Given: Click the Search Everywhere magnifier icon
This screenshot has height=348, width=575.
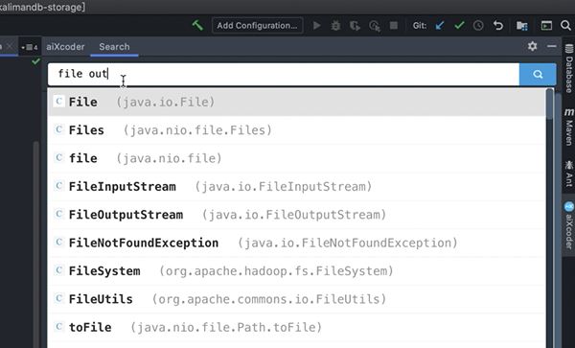Looking at the screenshot, I should pyautogui.click(x=565, y=25).
